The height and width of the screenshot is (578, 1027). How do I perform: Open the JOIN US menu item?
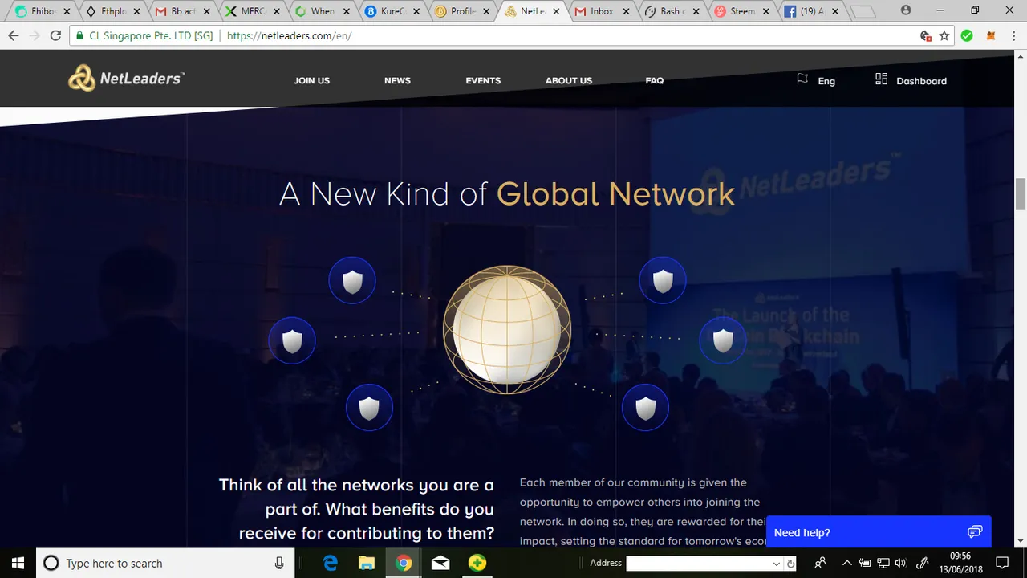[x=312, y=80]
